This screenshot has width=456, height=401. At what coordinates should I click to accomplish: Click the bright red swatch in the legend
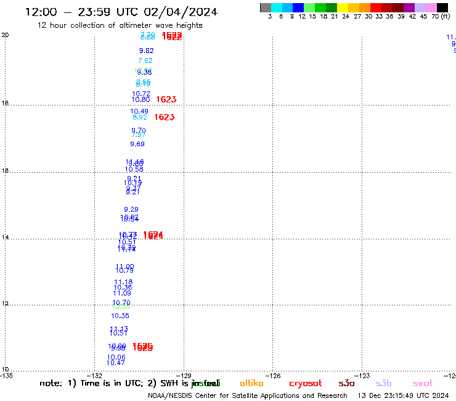point(376,7)
